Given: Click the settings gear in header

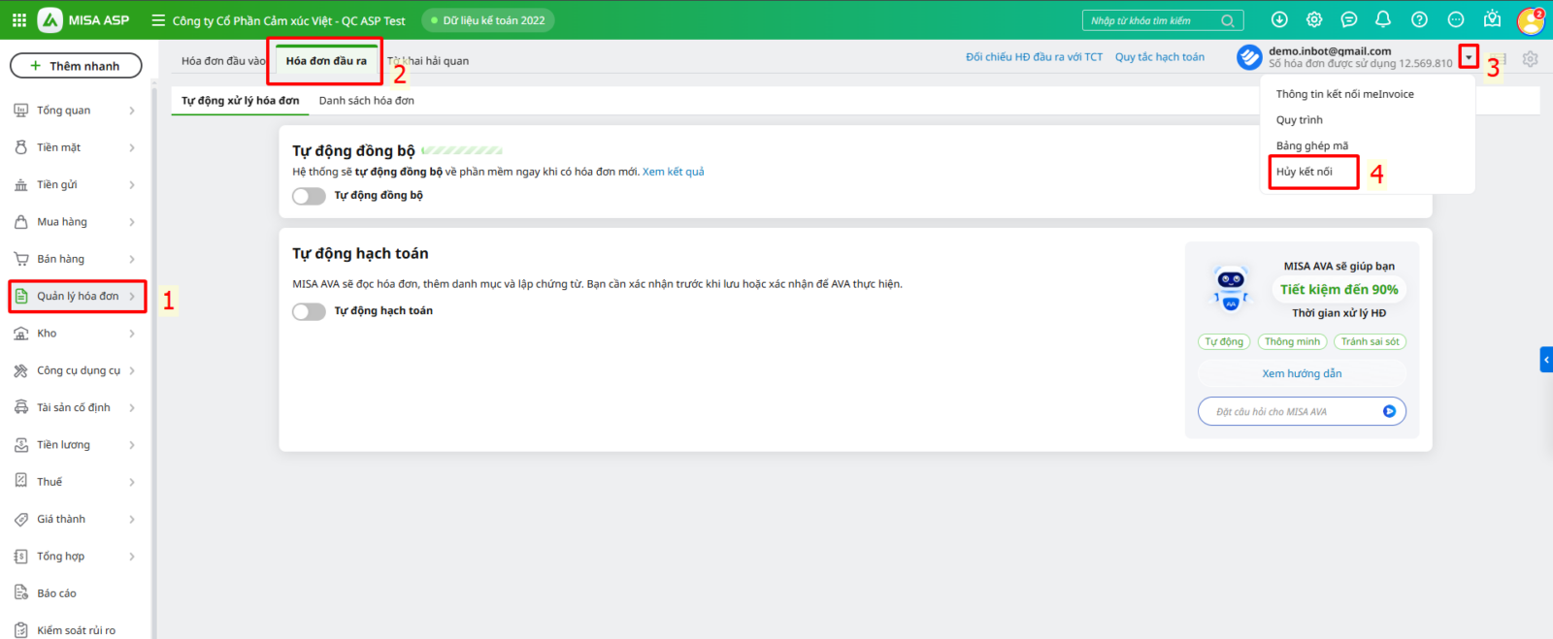Looking at the screenshot, I should click(1314, 20).
